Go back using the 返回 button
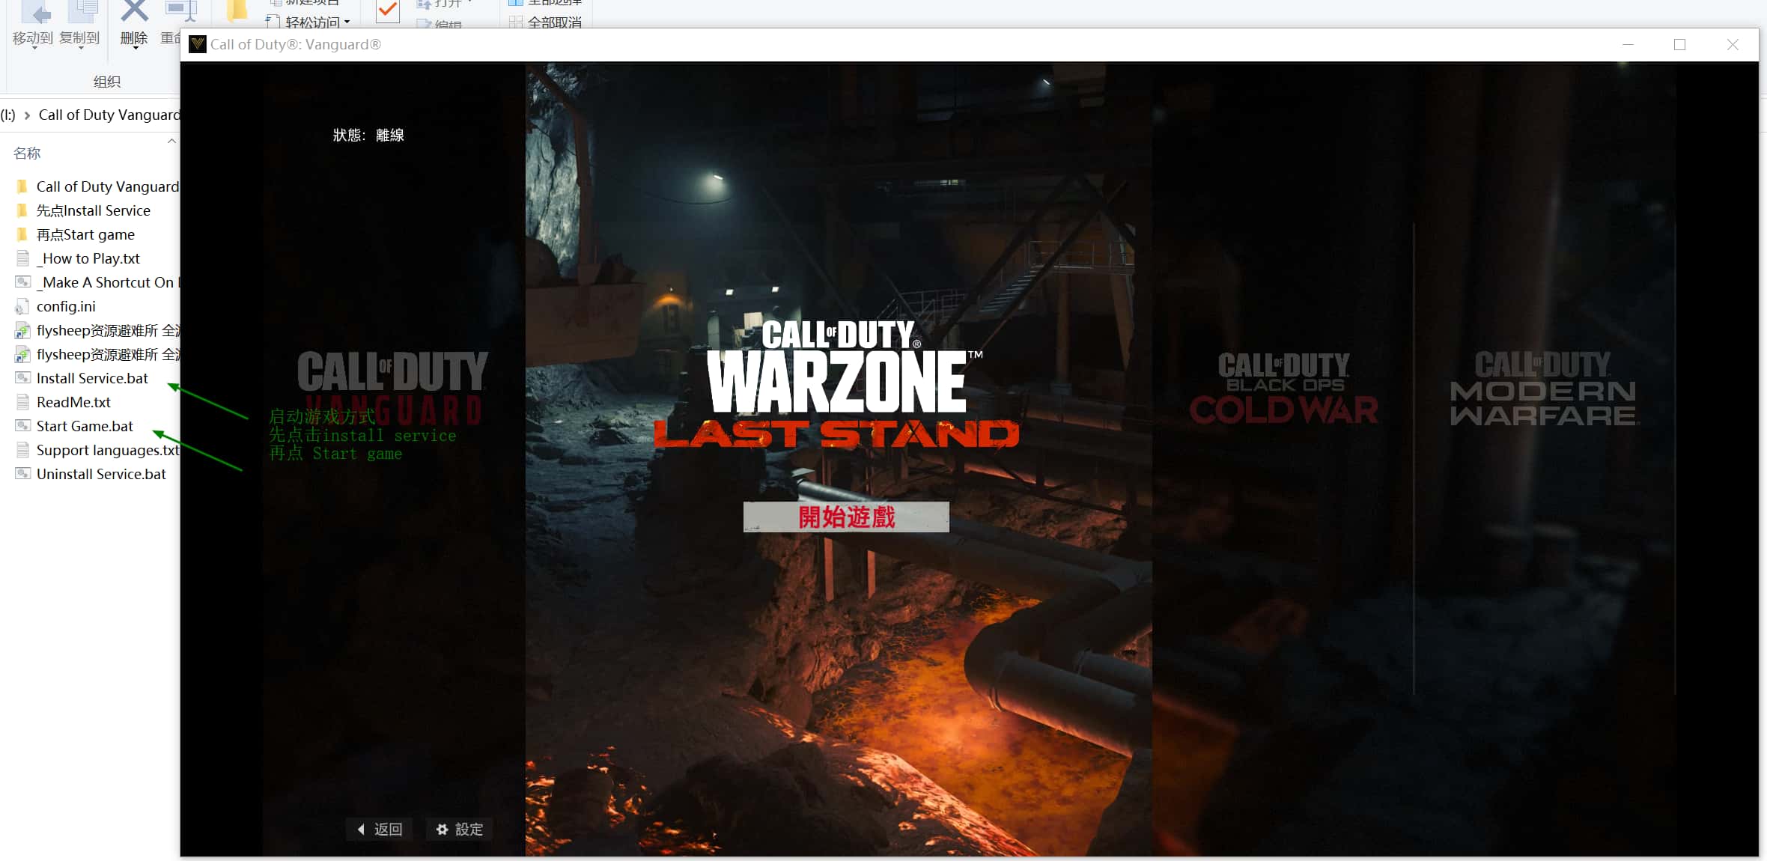 380,829
